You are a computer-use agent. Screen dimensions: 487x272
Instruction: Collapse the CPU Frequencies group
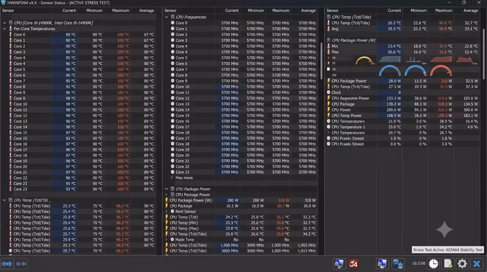tap(167, 17)
